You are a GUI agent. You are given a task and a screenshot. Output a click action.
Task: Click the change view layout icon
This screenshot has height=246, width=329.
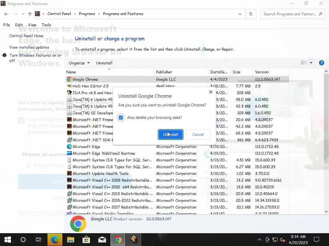tap(303, 63)
